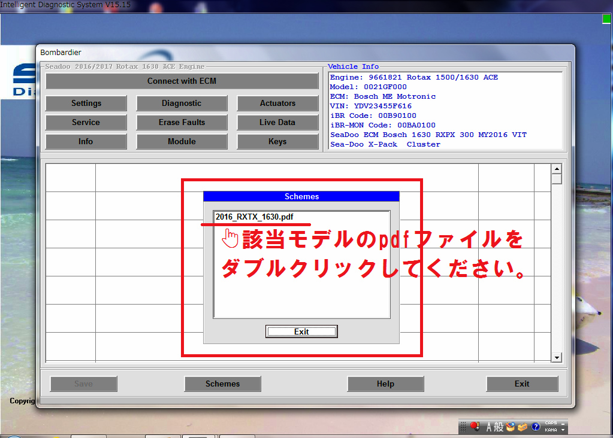Click the IME input mode 'A' icon
This screenshot has height=438, width=613.
tap(489, 427)
